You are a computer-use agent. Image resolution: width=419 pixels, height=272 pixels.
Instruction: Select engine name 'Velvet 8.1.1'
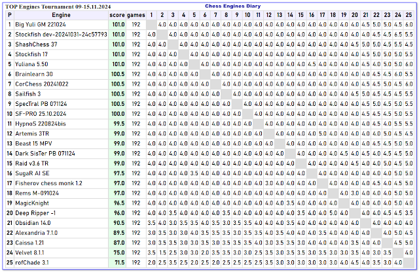pyautogui.click(x=29, y=252)
